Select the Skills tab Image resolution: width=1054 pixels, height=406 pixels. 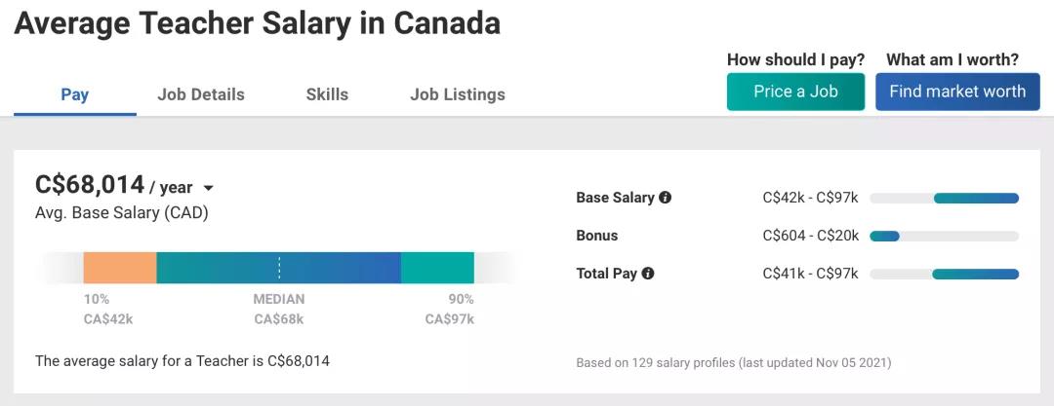(x=327, y=94)
